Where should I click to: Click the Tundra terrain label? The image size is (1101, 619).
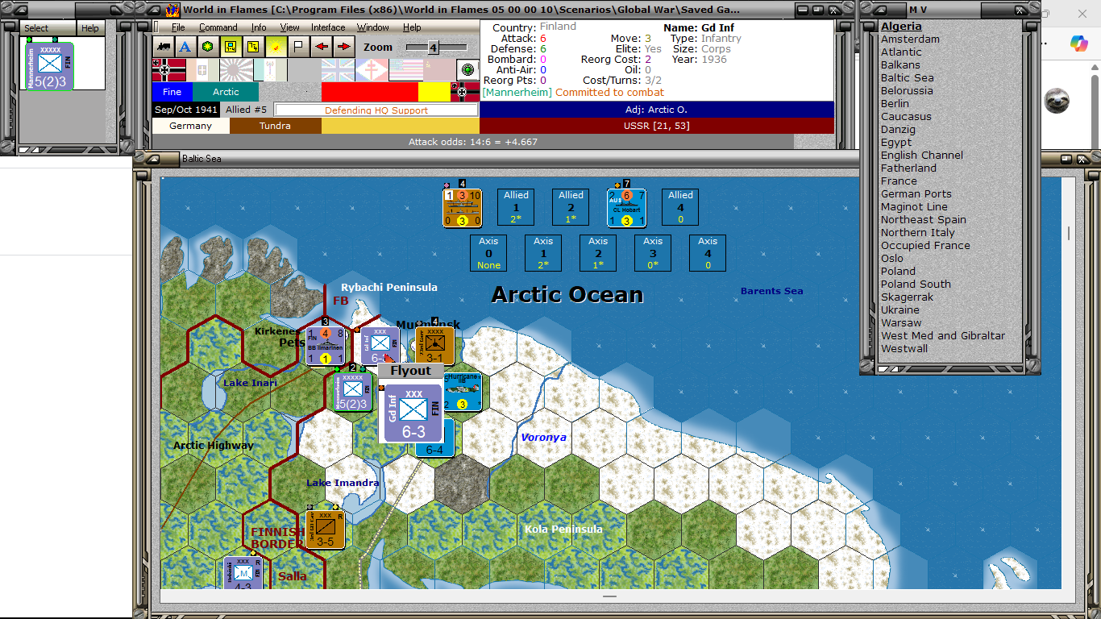tap(276, 126)
